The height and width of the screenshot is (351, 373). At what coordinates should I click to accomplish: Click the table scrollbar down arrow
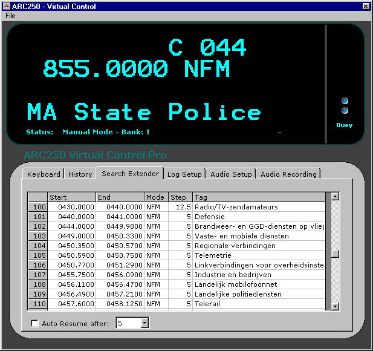335,306
